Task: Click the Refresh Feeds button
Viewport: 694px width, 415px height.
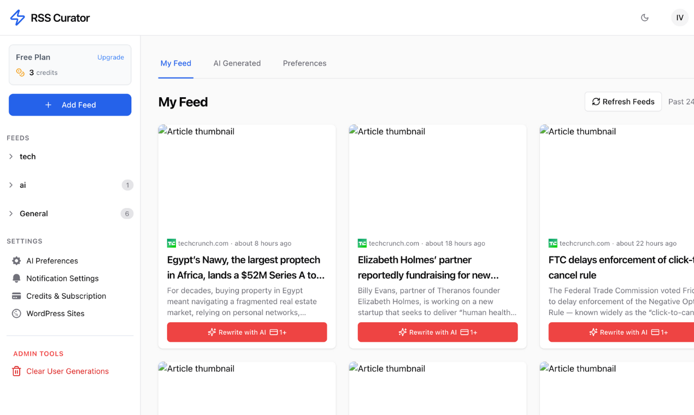Action: point(623,102)
